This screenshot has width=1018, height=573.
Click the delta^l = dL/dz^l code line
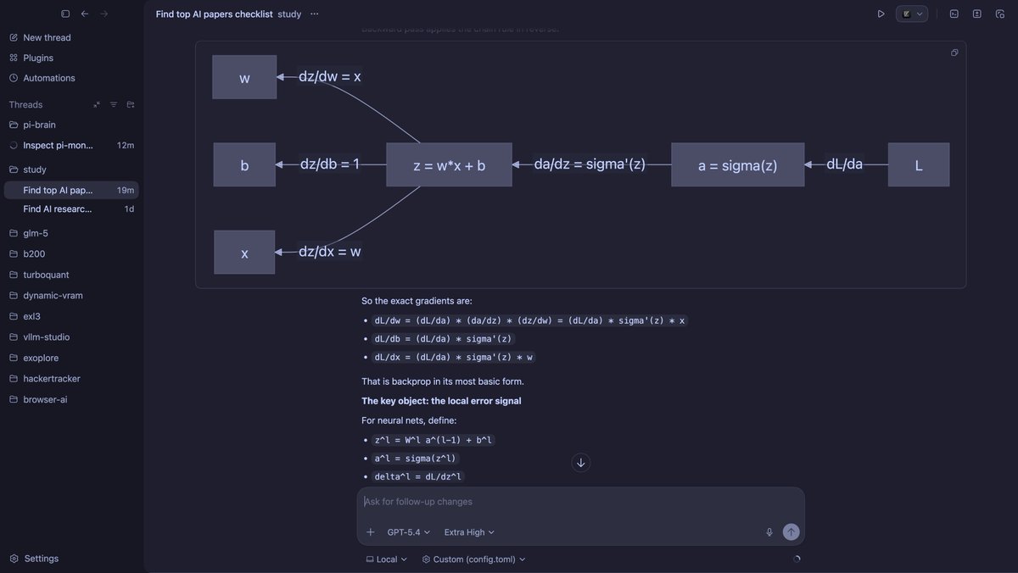point(417,476)
